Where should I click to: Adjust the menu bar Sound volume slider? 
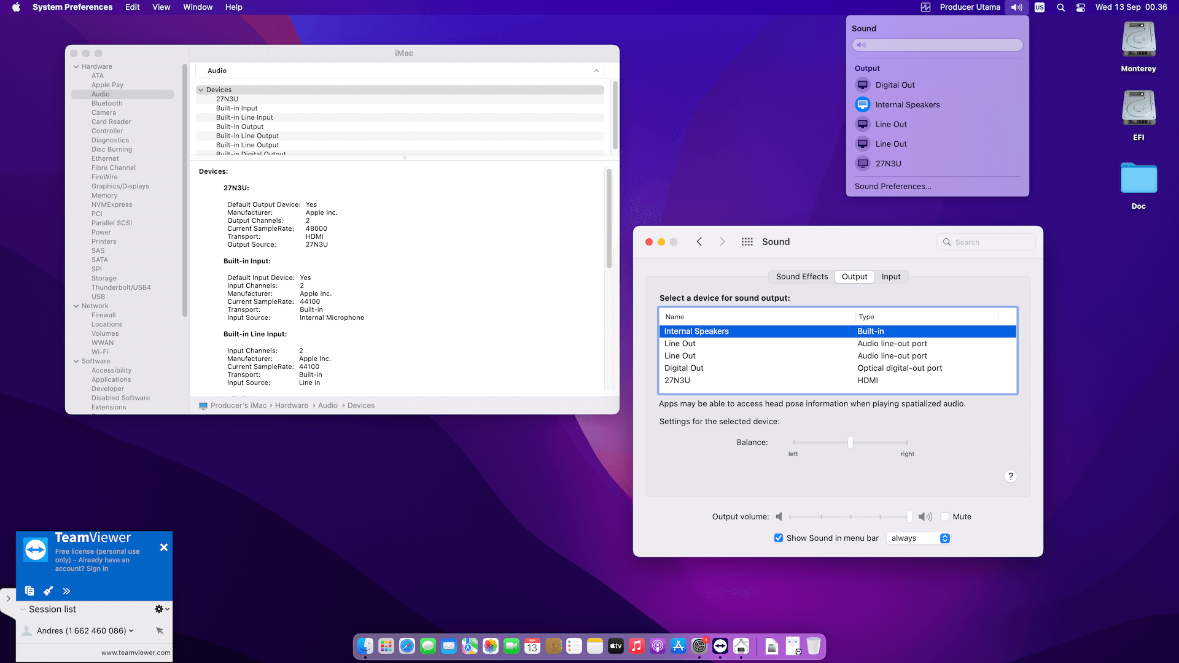pos(937,45)
